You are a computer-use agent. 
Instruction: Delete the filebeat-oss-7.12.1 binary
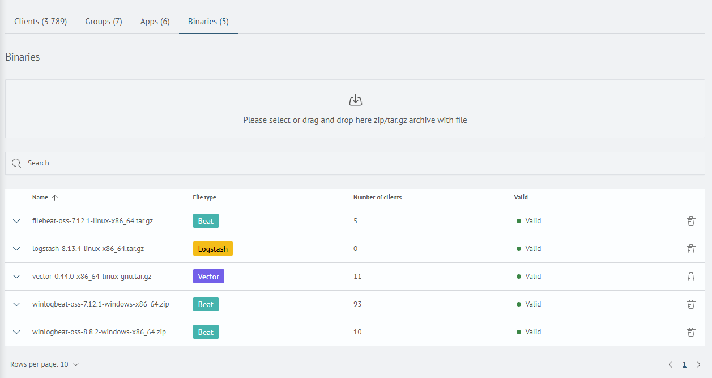[x=690, y=221]
